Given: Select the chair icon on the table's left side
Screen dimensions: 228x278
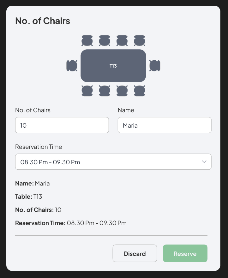Looking at the screenshot, I should (72, 65).
